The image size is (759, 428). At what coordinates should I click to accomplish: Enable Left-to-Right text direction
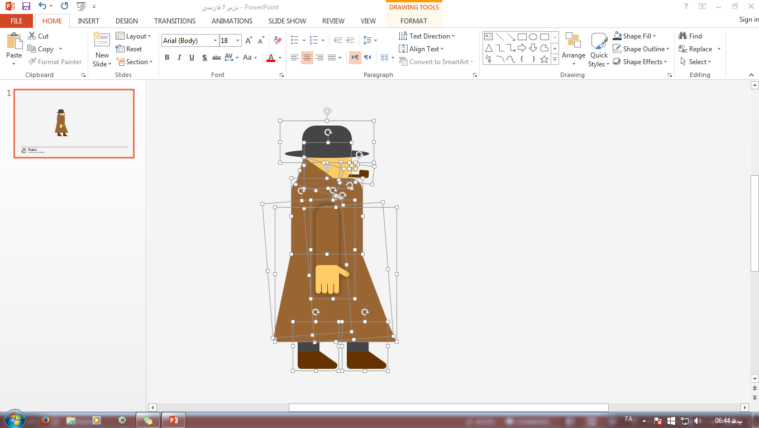[355, 57]
